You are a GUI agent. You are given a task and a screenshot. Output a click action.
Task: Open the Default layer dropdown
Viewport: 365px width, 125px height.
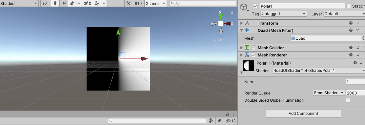(x=344, y=14)
